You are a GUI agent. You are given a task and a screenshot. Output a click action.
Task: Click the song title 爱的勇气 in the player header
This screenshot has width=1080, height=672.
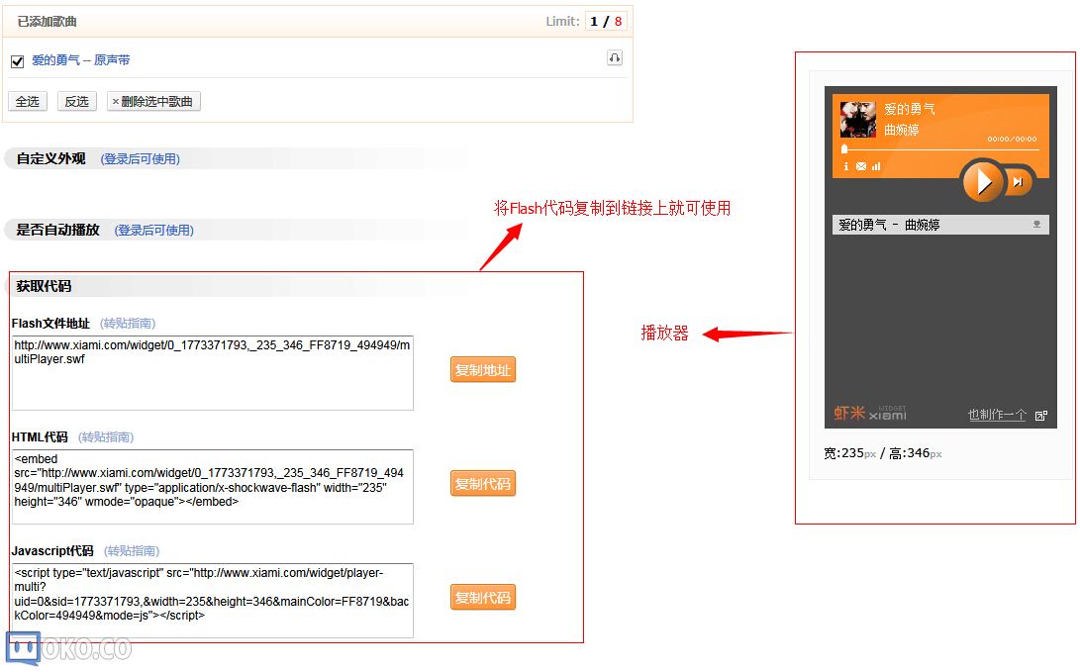910,109
